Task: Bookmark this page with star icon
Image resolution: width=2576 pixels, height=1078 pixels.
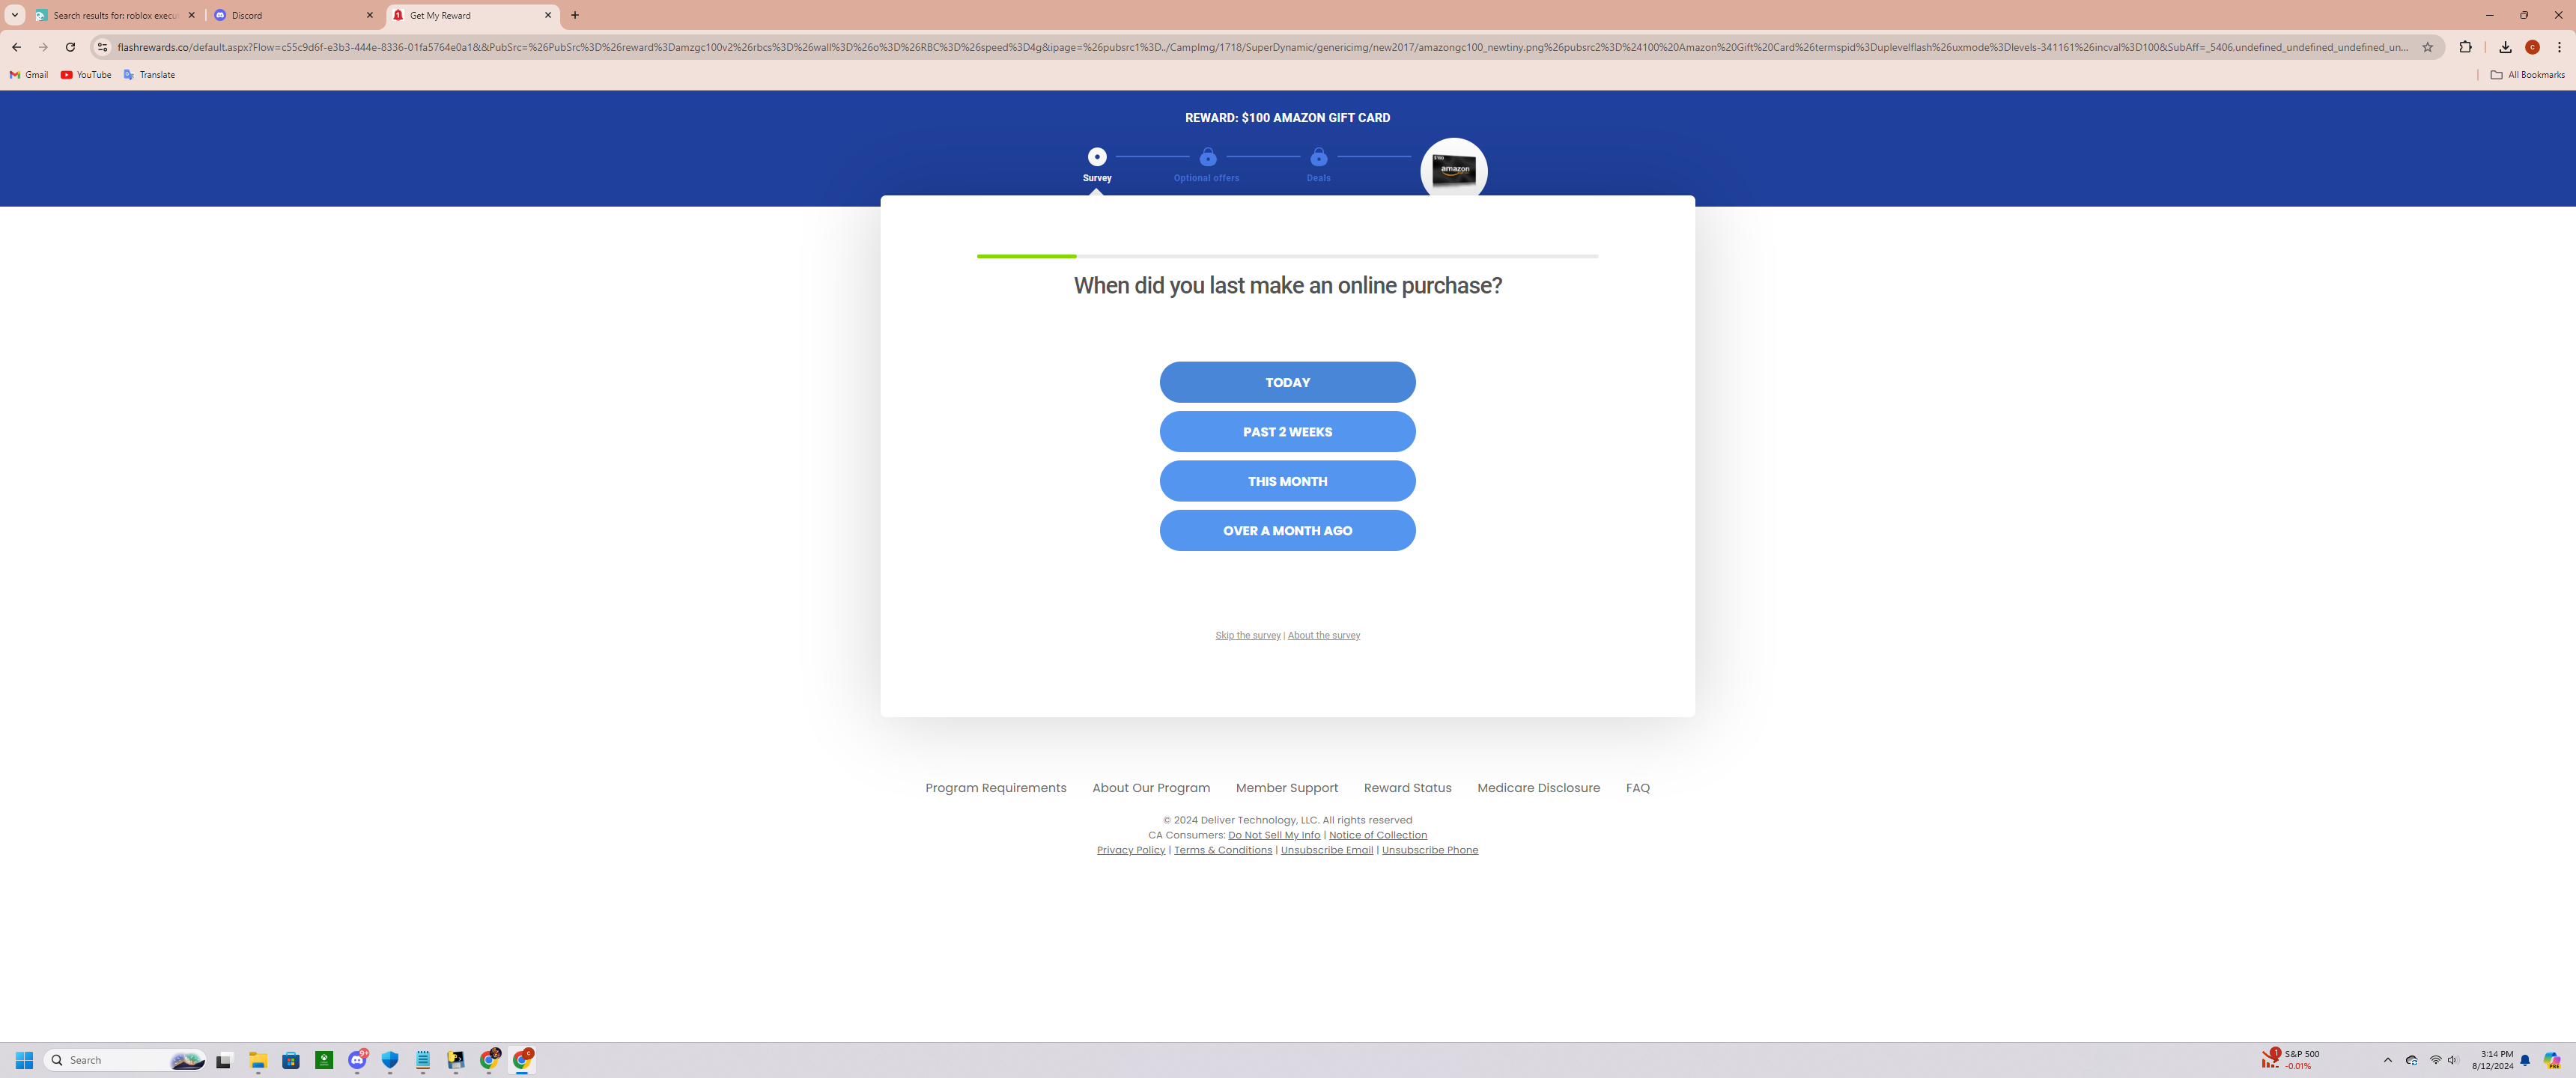Action: (x=2427, y=47)
